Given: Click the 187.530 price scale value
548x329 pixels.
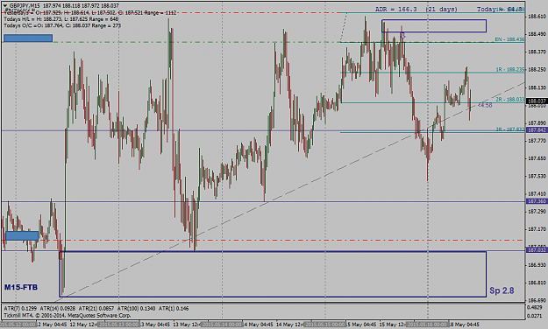Looking at the screenshot, I should (537, 176).
